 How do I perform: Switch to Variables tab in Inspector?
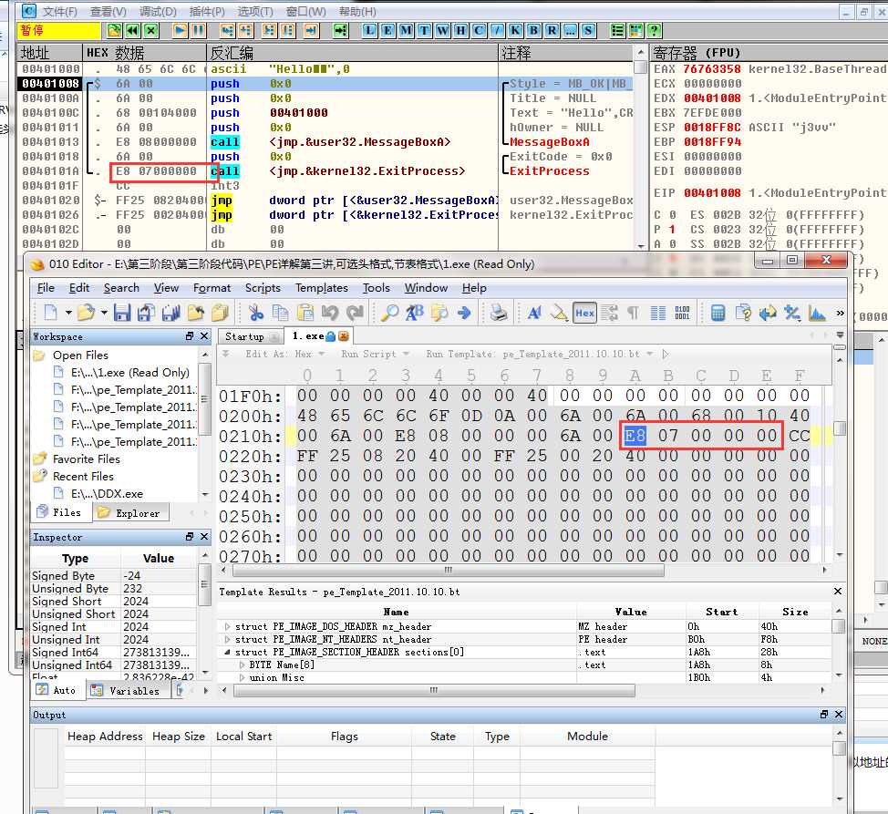pyautogui.click(x=128, y=691)
